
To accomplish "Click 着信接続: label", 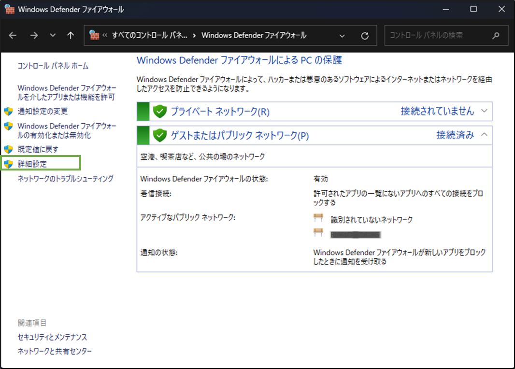I will tap(156, 194).
